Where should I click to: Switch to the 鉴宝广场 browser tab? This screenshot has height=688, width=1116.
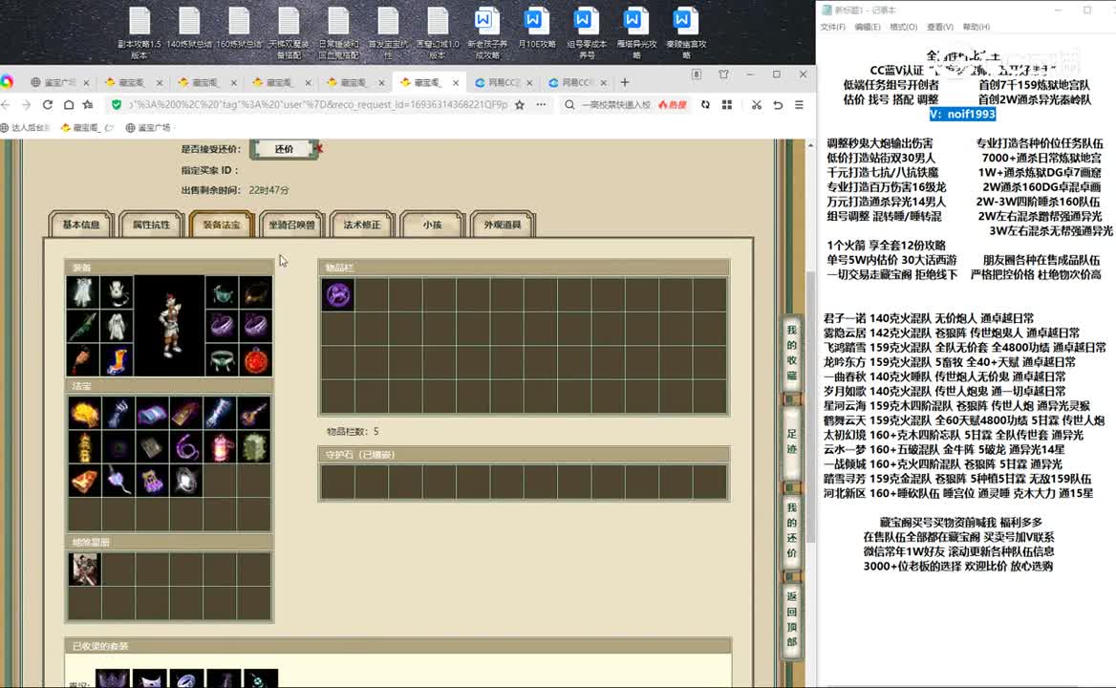click(x=59, y=82)
